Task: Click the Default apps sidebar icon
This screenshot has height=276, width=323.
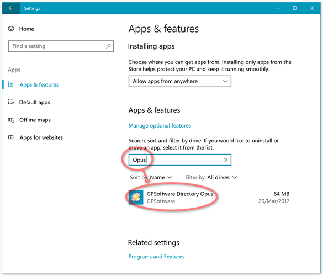Action: [10, 102]
